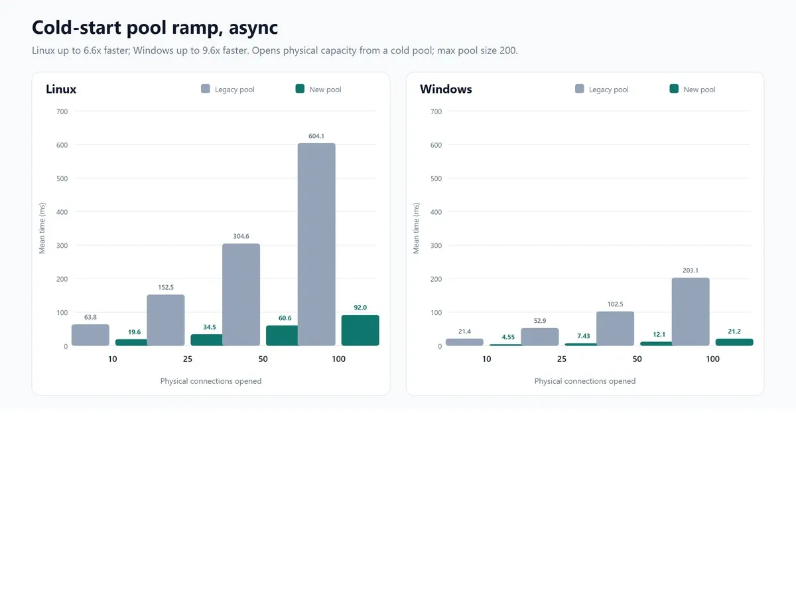This screenshot has height=594, width=796.
Task: Select the Linux legacy bar labeled 63.8
Action: [90, 335]
